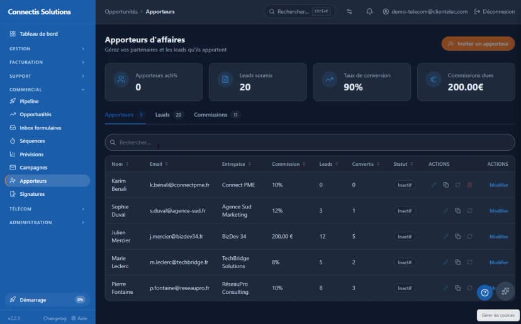The image size is (521, 324).
Task: Open the AI sparkle assistant button
Action: click(505, 291)
